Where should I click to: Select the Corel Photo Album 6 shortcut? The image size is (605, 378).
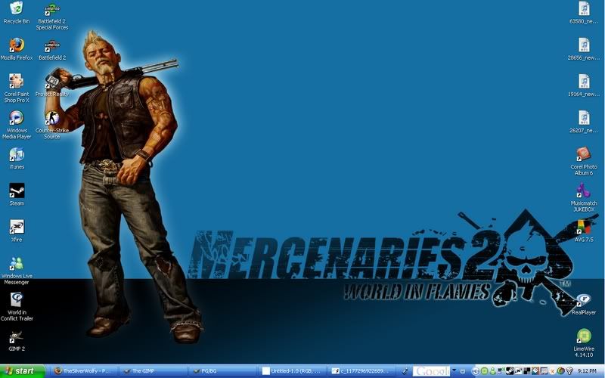click(584, 161)
